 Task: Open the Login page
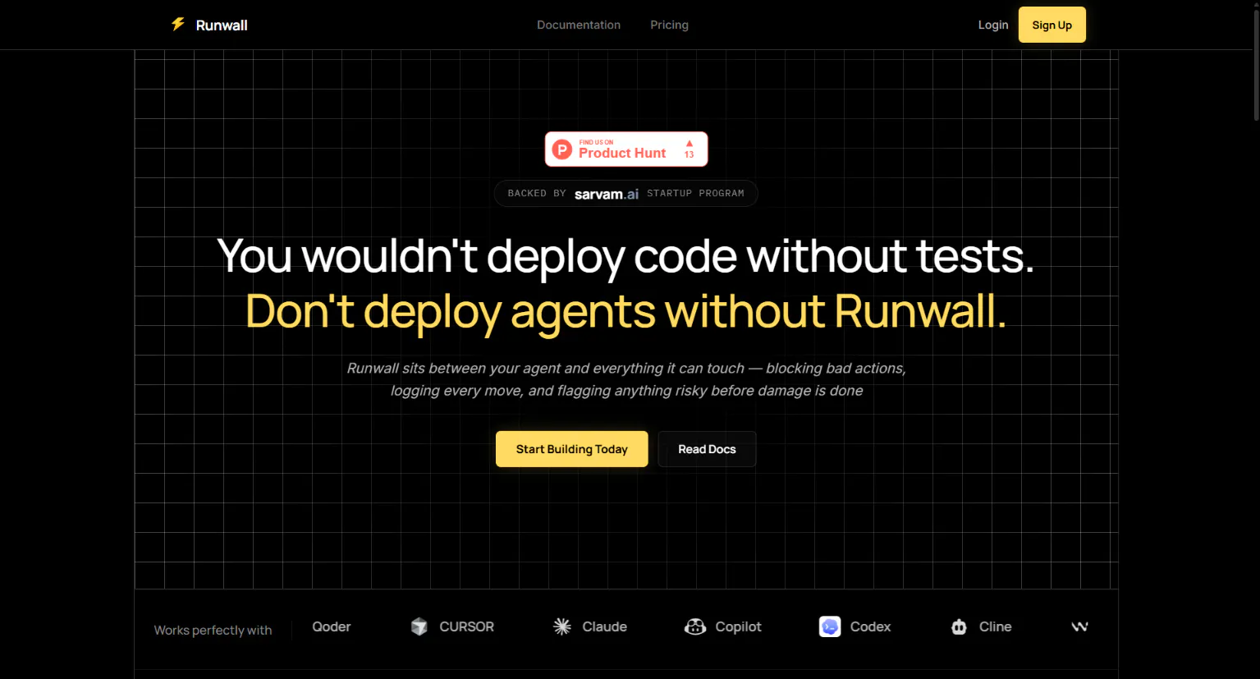click(x=993, y=25)
